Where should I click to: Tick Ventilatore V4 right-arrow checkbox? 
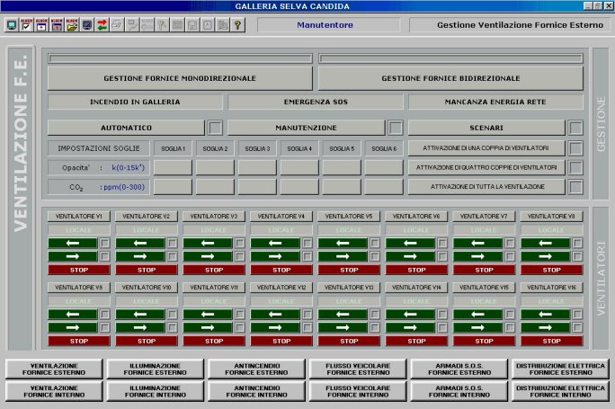point(307,256)
